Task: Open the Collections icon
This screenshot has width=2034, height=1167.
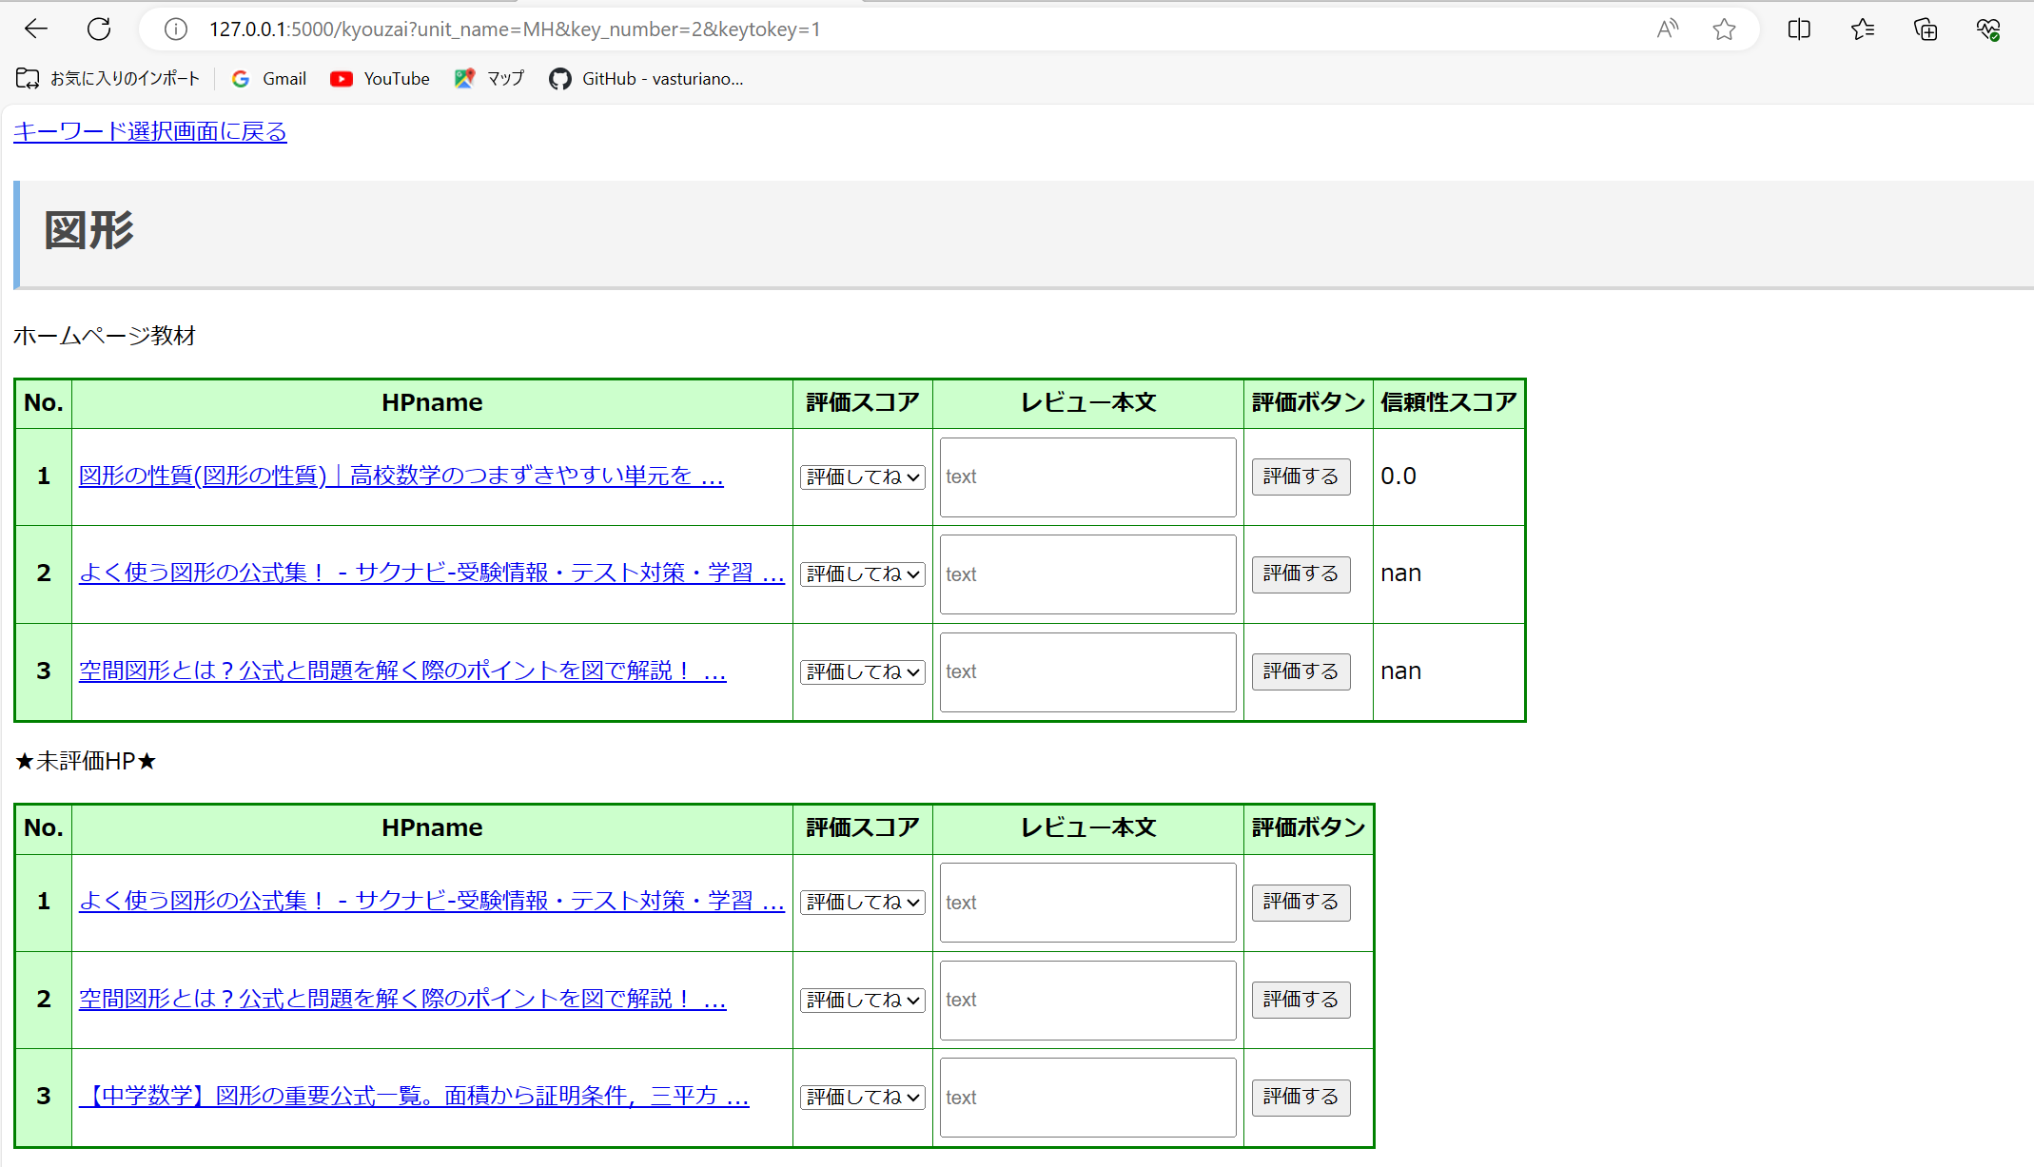Action: (x=1926, y=29)
